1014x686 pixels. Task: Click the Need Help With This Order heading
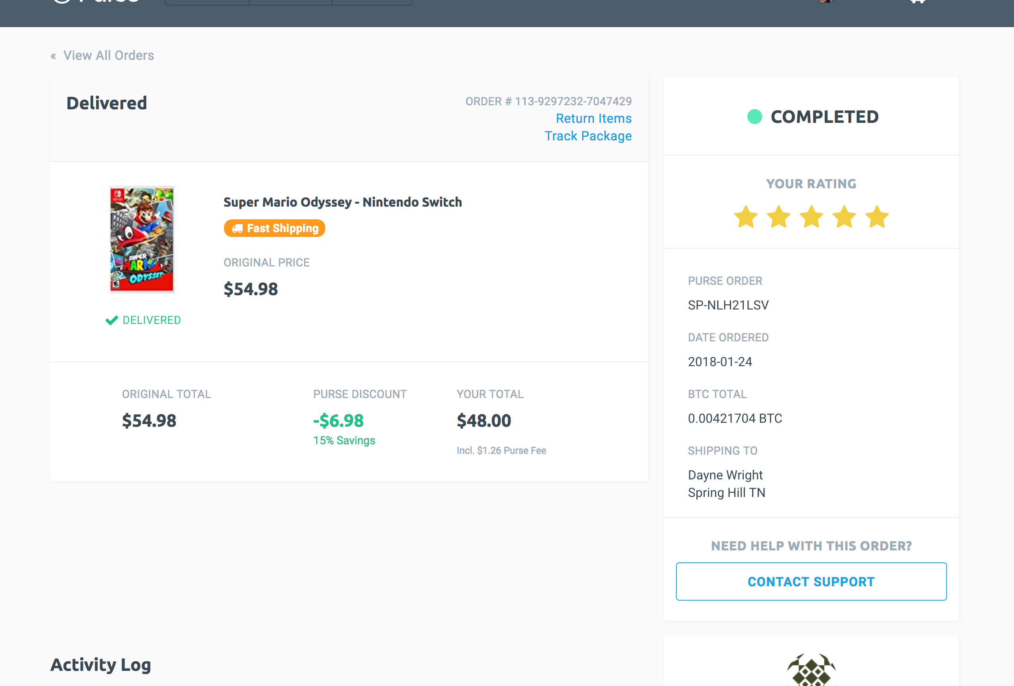811,546
